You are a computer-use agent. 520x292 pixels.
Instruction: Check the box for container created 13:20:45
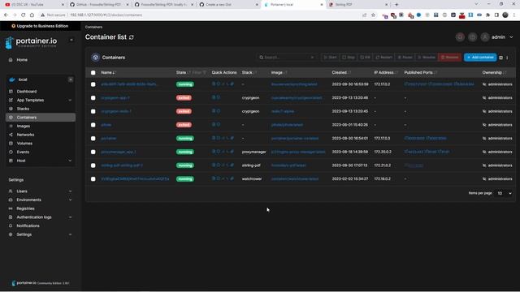point(93,112)
